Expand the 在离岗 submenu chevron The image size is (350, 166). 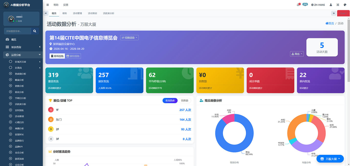tap(40, 68)
